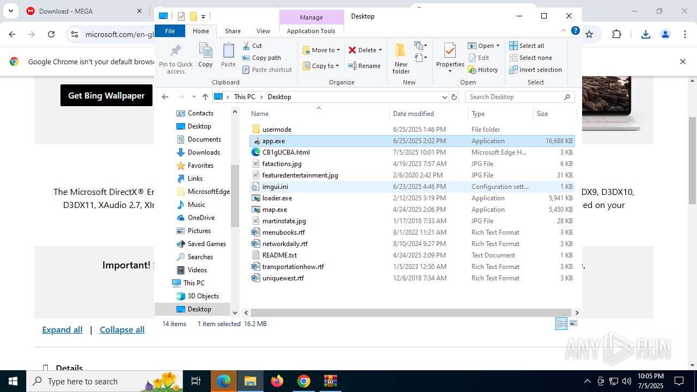Expand the Open button dropdown
This screenshot has width=697, height=392.
(498, 46)
